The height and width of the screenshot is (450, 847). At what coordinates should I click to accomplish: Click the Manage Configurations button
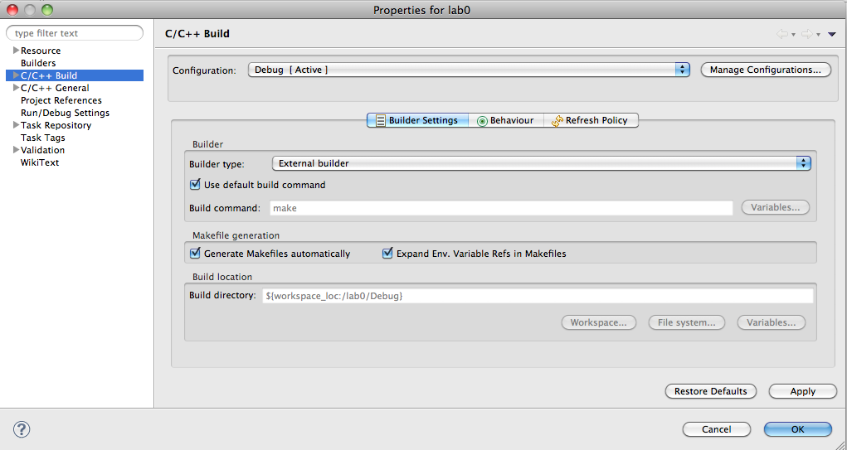[765, 70]
